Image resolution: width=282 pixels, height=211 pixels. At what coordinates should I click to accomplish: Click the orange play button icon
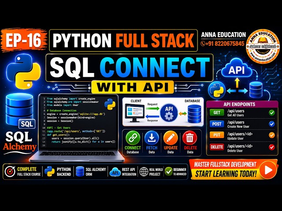[x=268, y=170]
